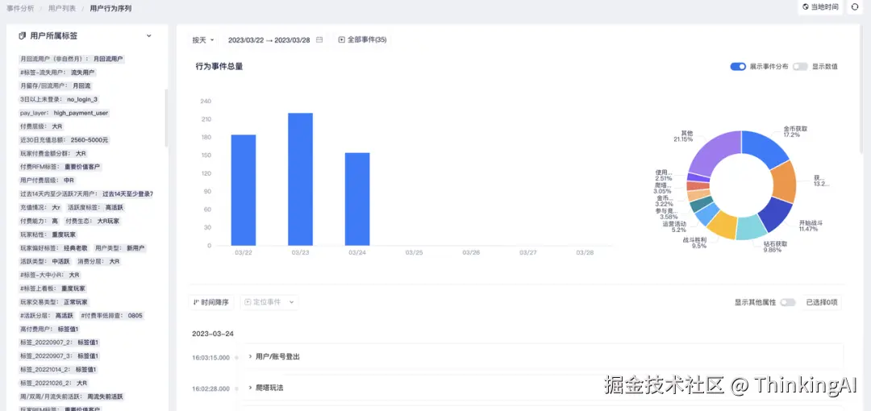The width and height of the screenshot is (871, 411).
Task: Click the 中R tag value
Action: tap(69, 181)
